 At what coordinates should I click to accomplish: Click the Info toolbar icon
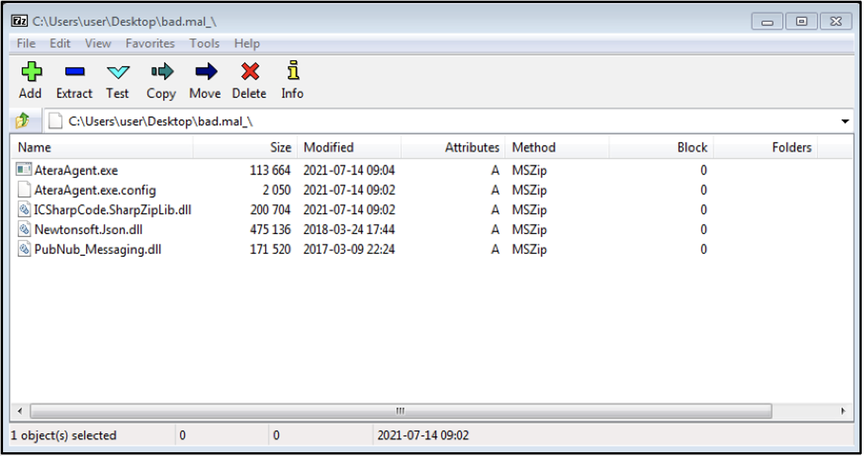tap(293, 71)
